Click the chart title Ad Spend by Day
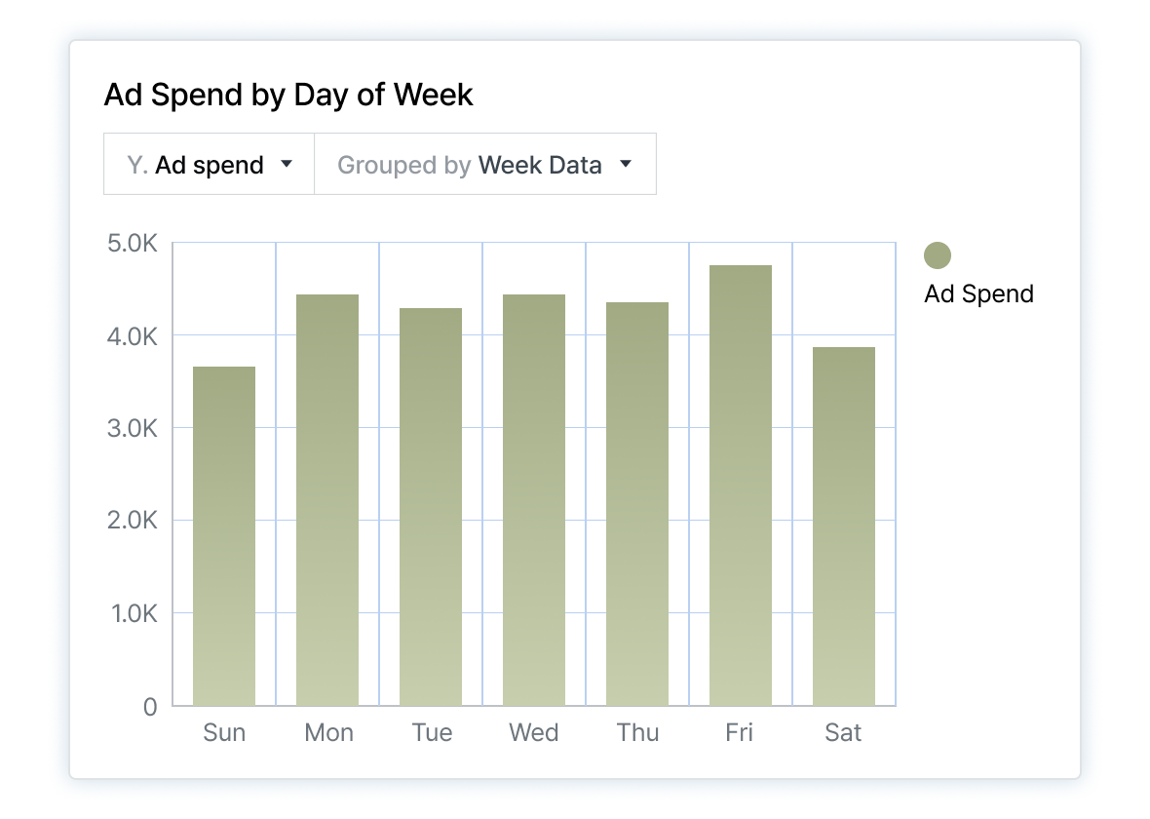This screenshot has height=819, width=1150. tap(287, 95)
